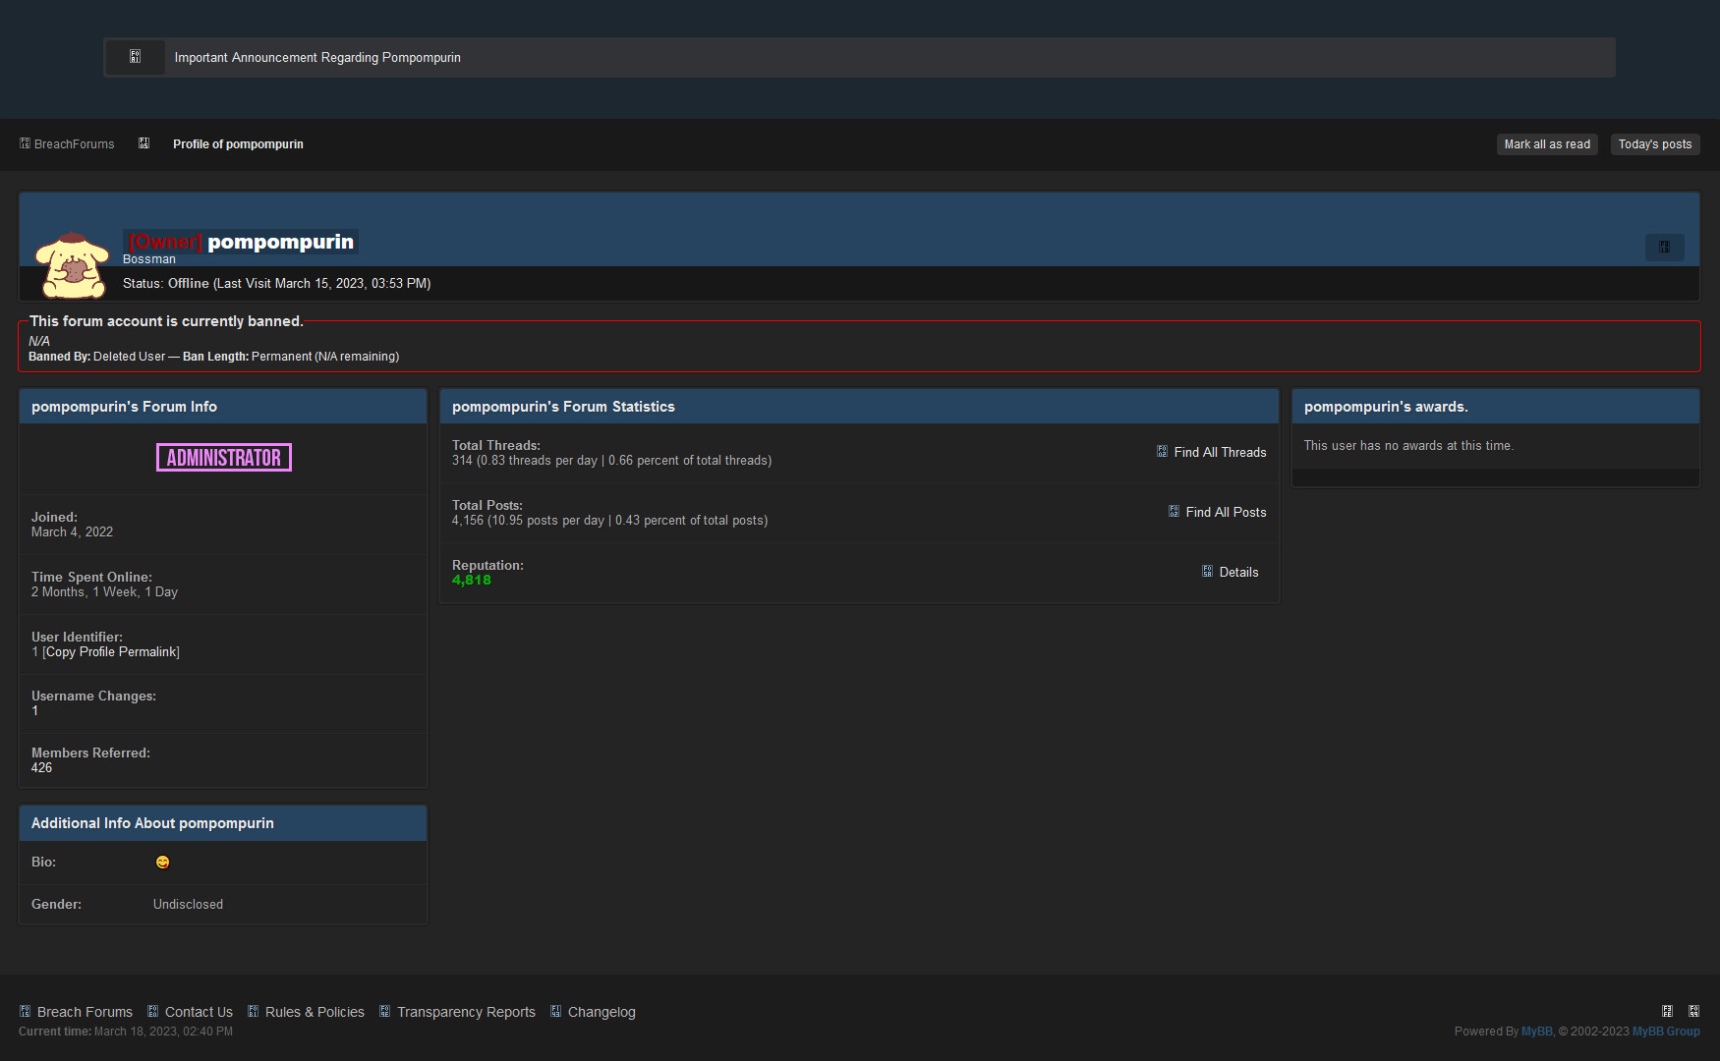Open the MyBB link in footer
1720x1061 pixels.
click(x=1536, y=1032)
